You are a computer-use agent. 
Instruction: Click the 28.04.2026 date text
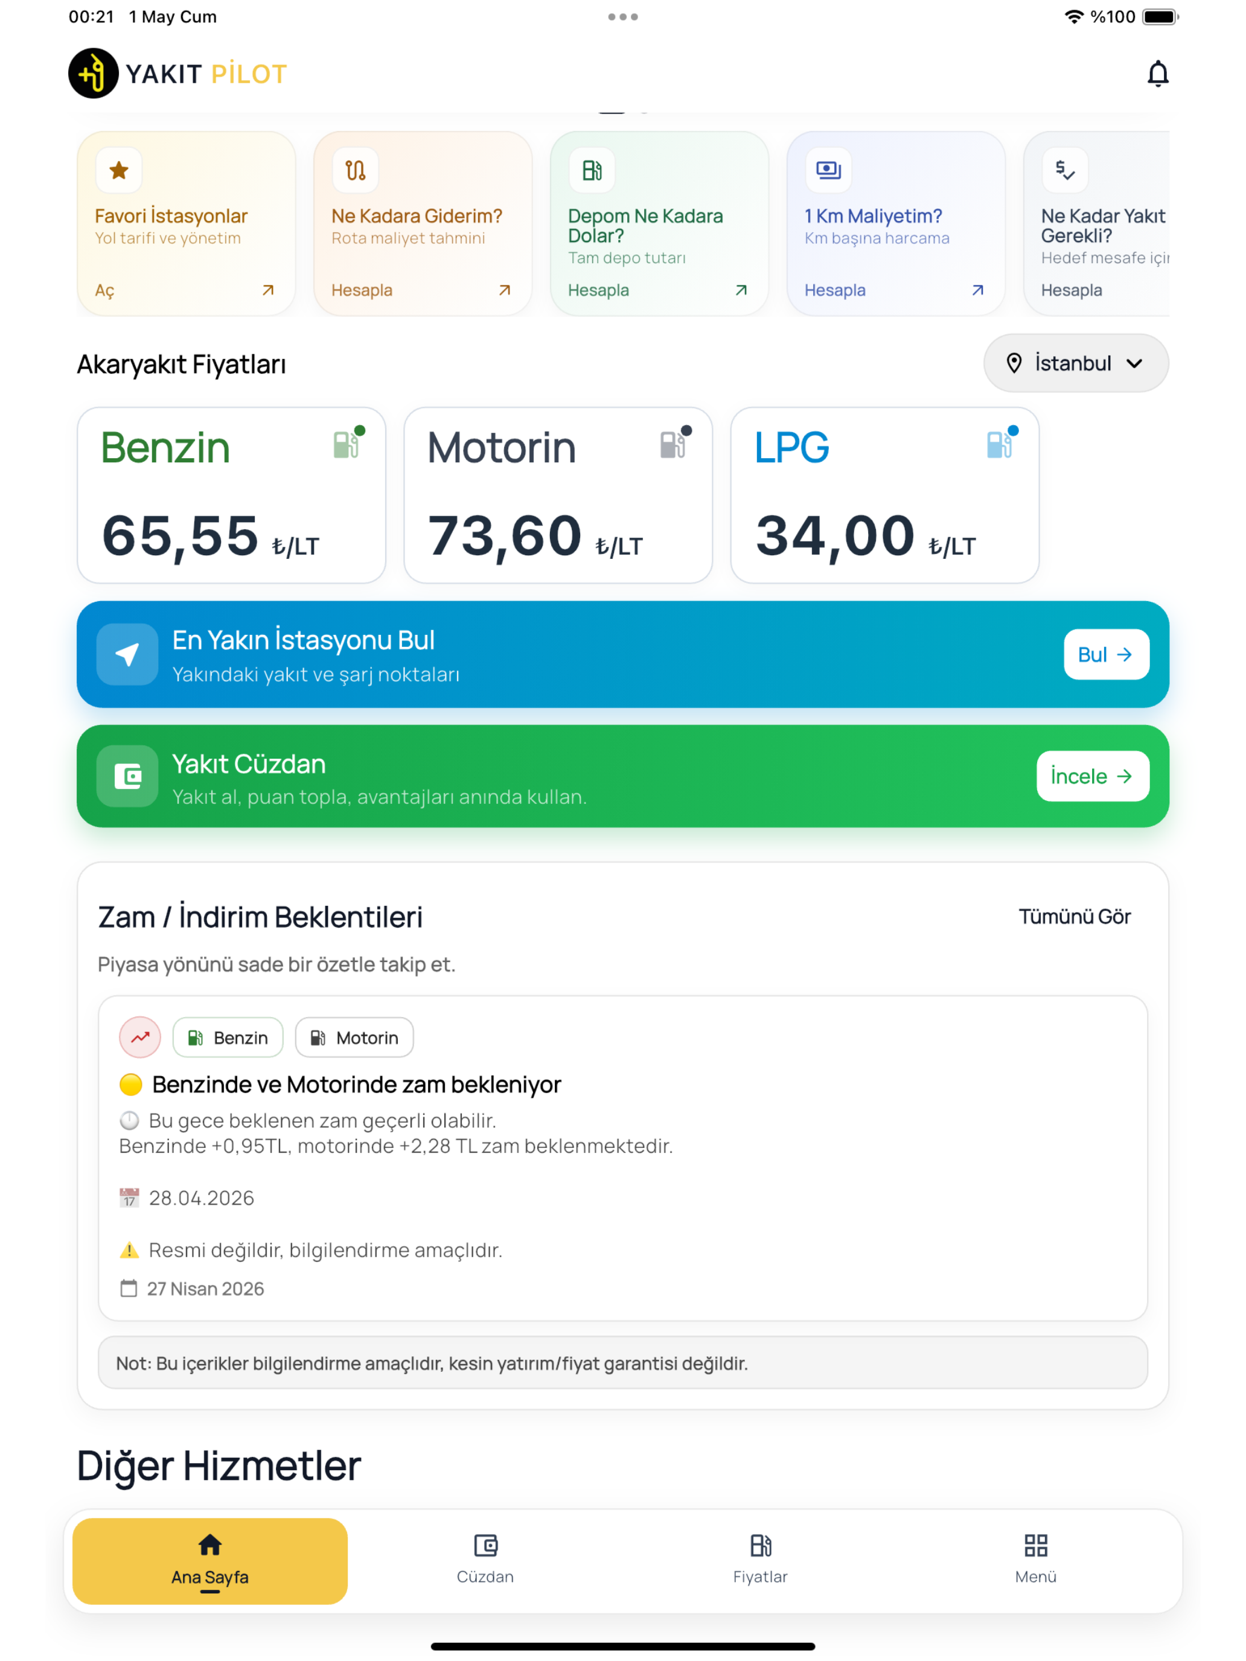point(201,1197)
